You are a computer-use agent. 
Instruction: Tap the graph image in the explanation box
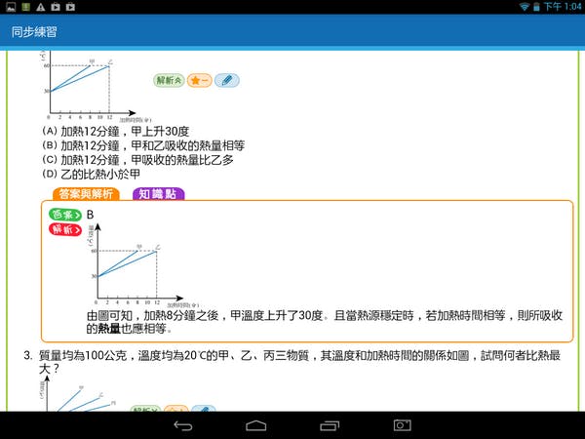pyautogui.click(x=142, y=265)
